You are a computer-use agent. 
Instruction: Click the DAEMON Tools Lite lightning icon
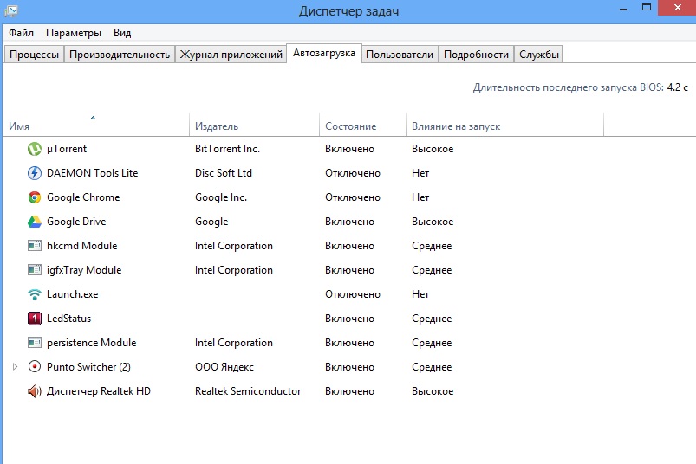[35, 173]
